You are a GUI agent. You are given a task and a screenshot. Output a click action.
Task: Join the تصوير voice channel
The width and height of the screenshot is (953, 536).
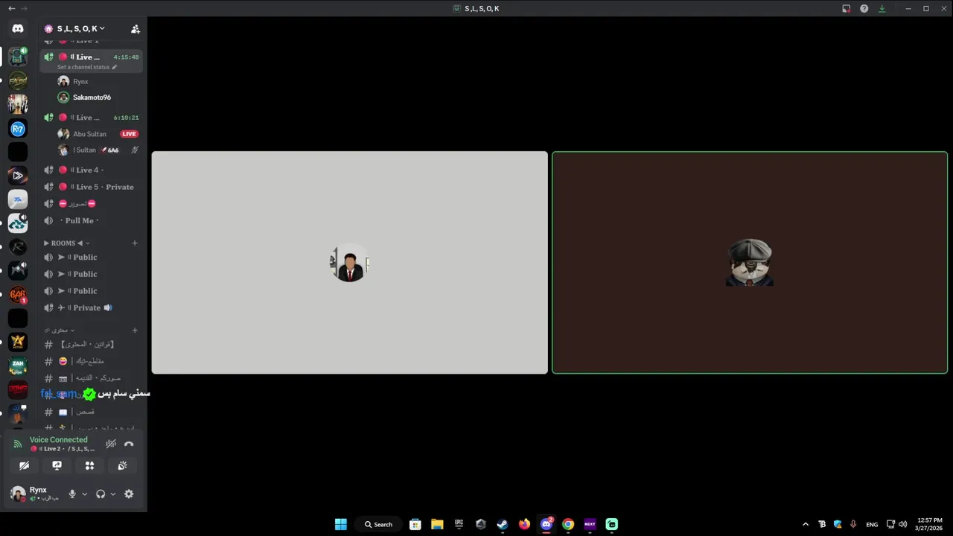(x=91, y=203)
